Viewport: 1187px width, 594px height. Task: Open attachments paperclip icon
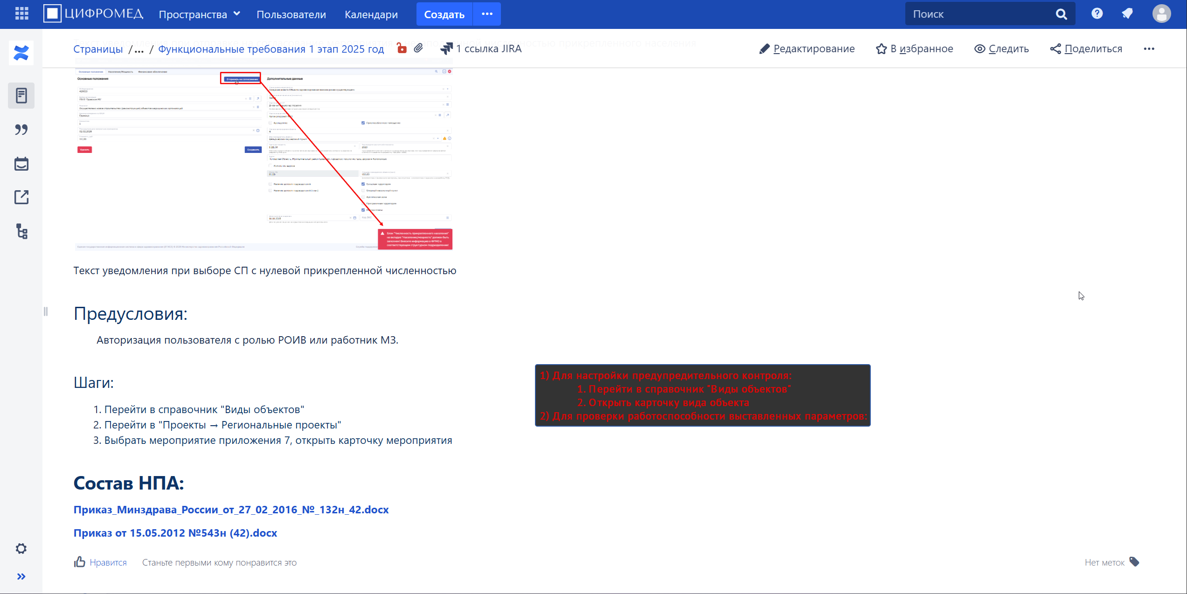tap(418, 48)
